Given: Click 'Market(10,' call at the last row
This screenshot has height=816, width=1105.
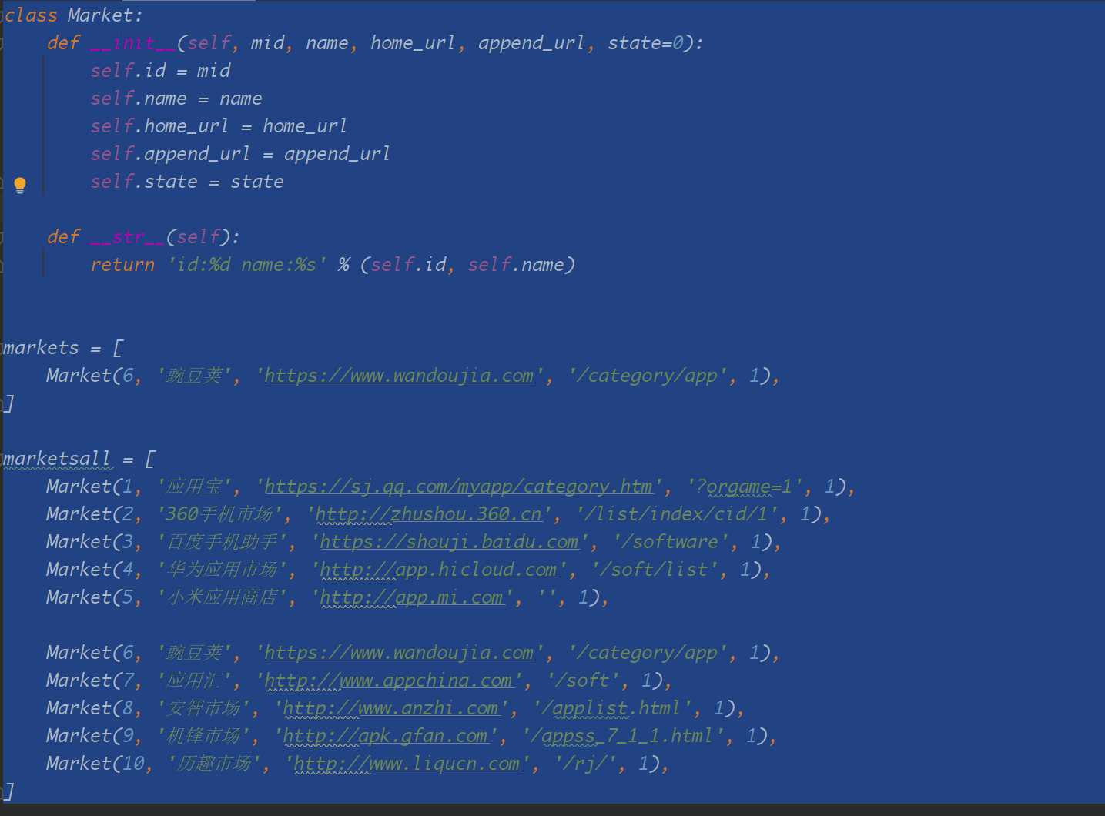Looking at the screenshot, I should [99, 764].
